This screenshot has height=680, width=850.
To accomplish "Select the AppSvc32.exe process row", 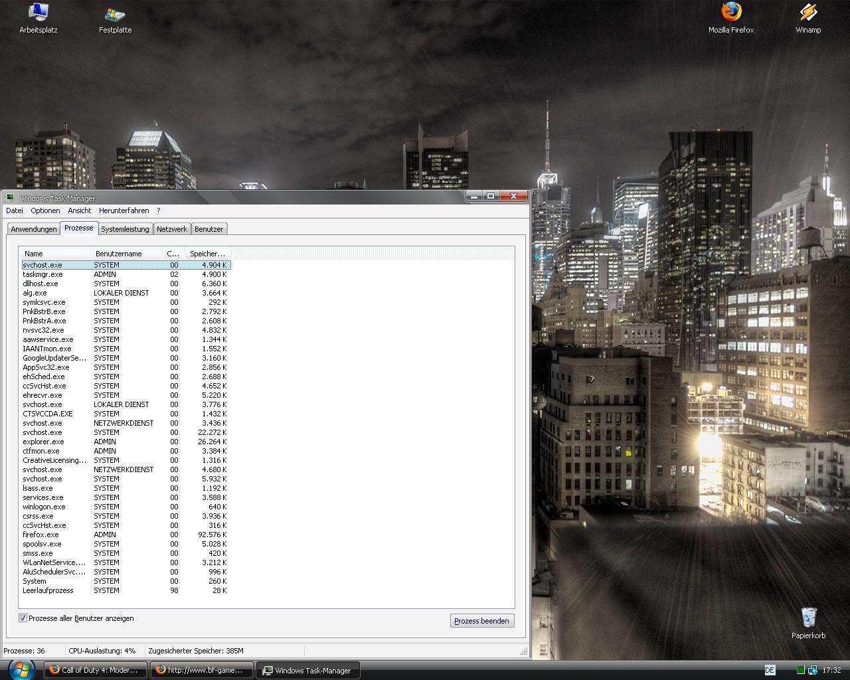I will [125, 367].
